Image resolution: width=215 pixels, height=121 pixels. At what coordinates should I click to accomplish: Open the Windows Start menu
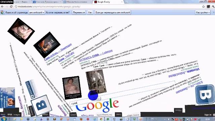point(3,119)
